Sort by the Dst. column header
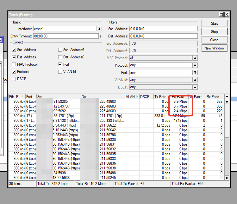 tap(103, 97)
